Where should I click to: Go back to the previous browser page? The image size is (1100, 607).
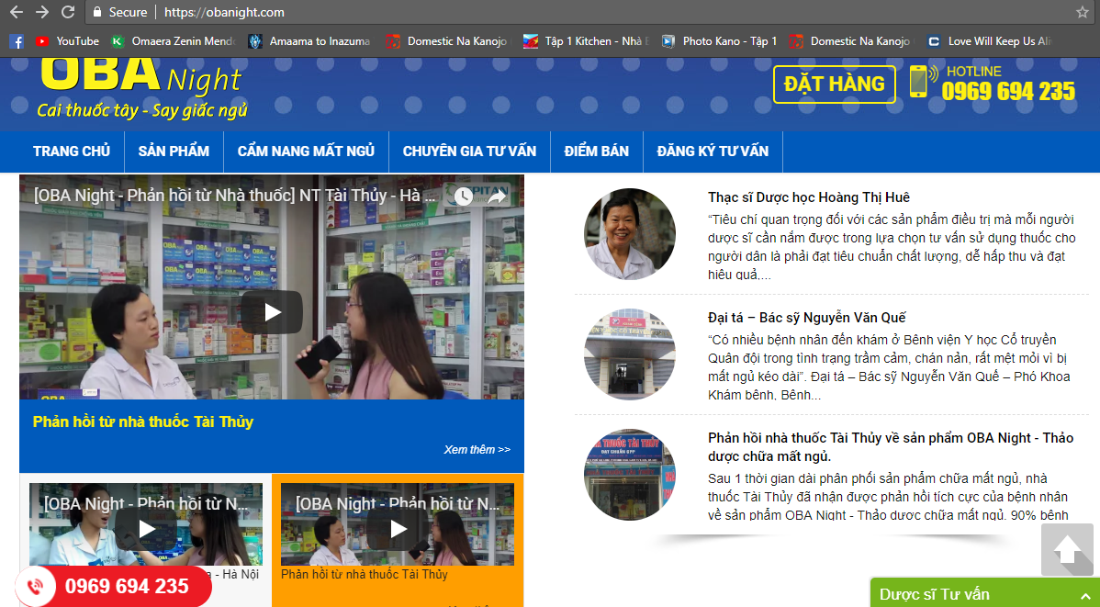pyautogui.click(x=17, y=12)
